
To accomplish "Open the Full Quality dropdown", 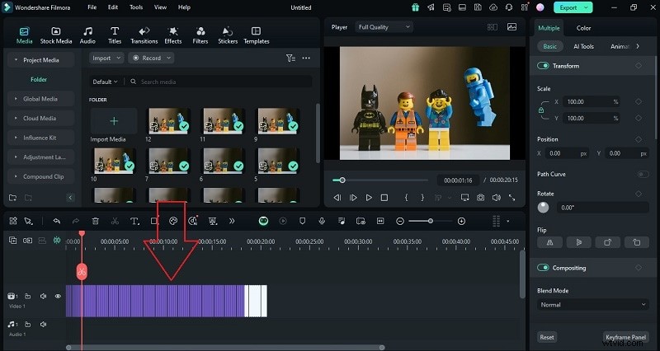I will tap(384, 27).
